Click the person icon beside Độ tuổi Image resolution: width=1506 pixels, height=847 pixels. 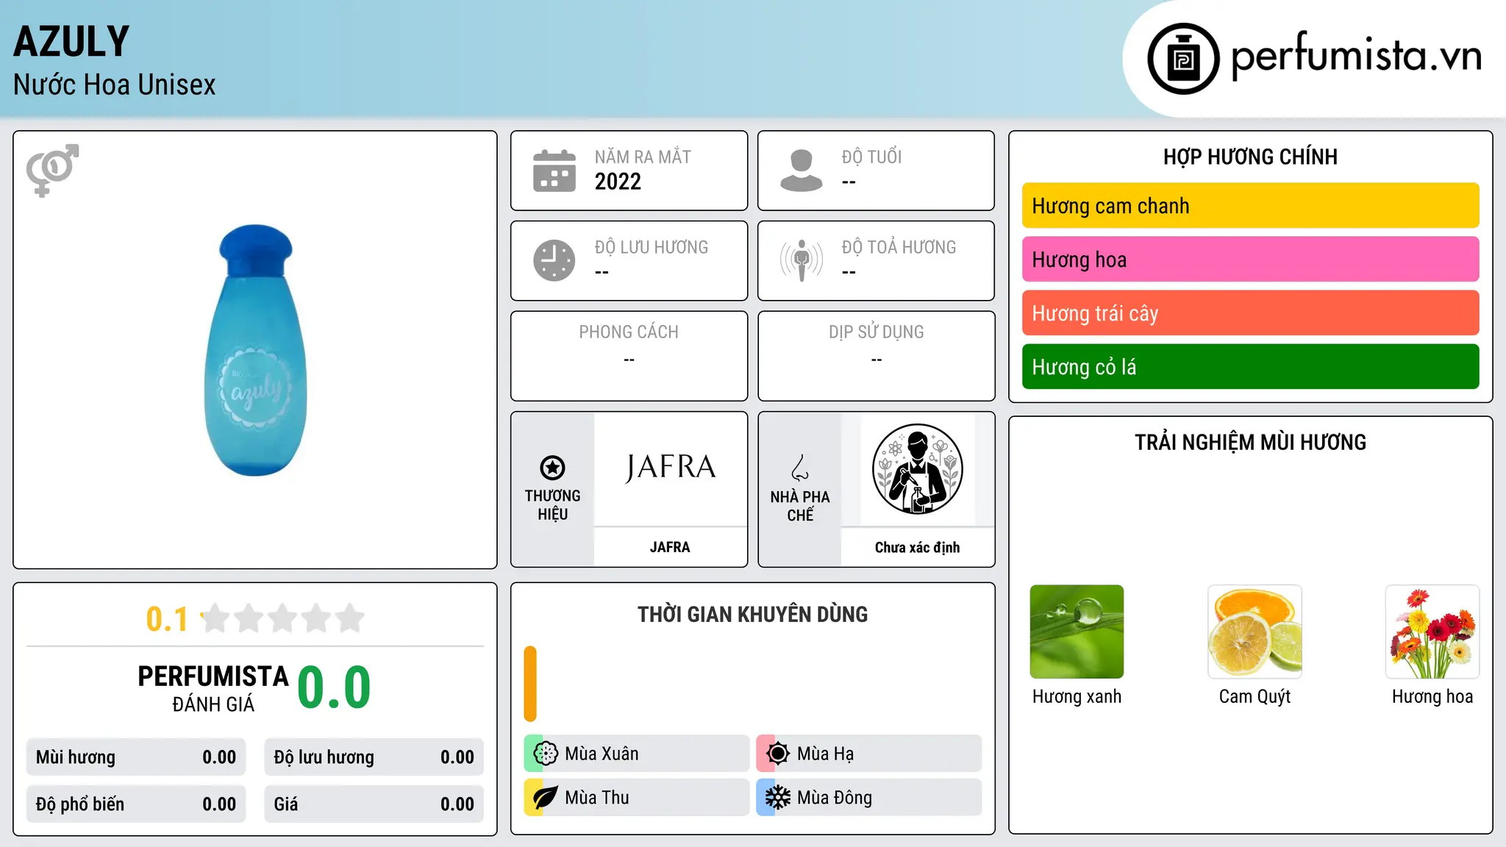pos(802,171)
